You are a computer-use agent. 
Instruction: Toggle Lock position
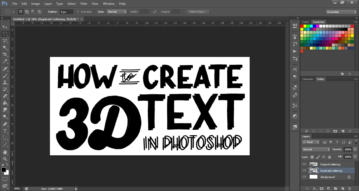324,157
